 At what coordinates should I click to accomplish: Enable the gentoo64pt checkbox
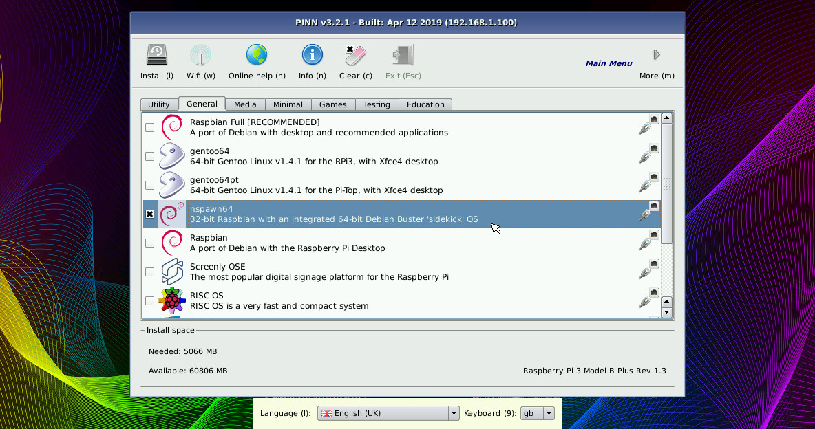coord(149,185)
